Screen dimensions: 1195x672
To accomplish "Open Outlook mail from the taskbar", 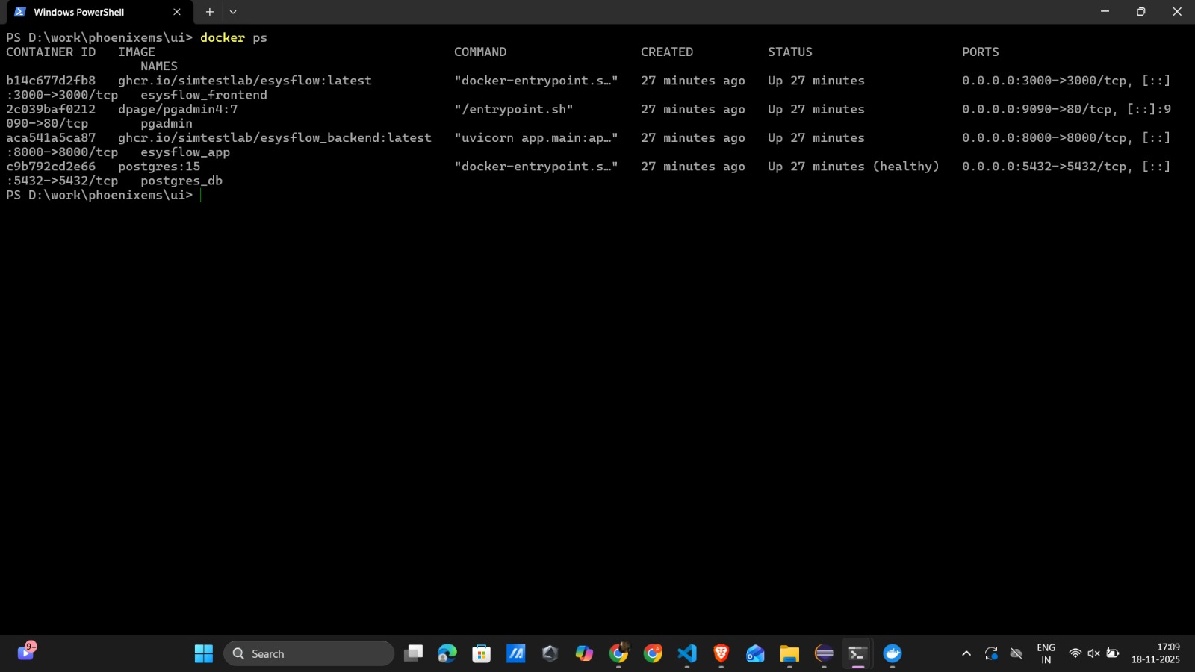I will click(x=755, y=653).
